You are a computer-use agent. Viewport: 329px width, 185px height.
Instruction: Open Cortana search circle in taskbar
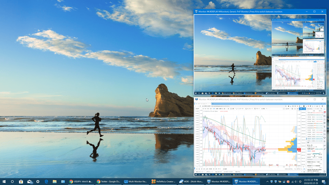click(12, 181)
